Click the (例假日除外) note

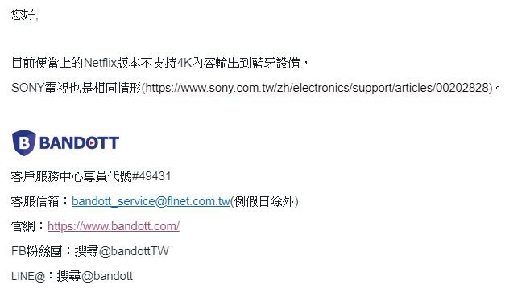(265, 201)
